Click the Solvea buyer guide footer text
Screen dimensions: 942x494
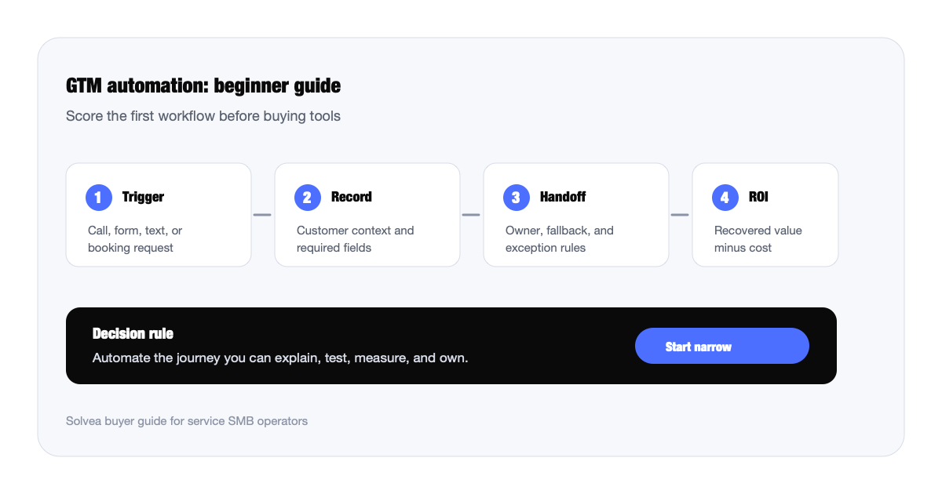pos(187,421)
